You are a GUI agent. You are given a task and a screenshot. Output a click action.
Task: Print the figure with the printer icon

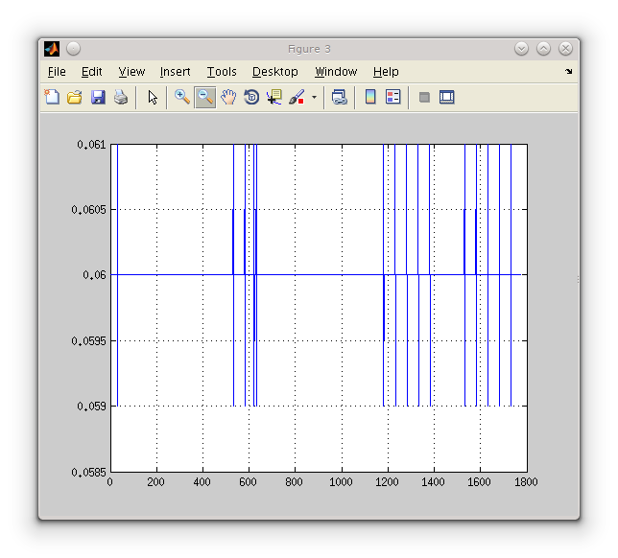point(121,97)
